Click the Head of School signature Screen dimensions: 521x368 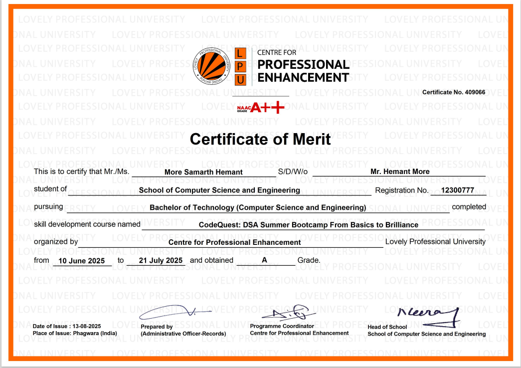click(428, 314)
